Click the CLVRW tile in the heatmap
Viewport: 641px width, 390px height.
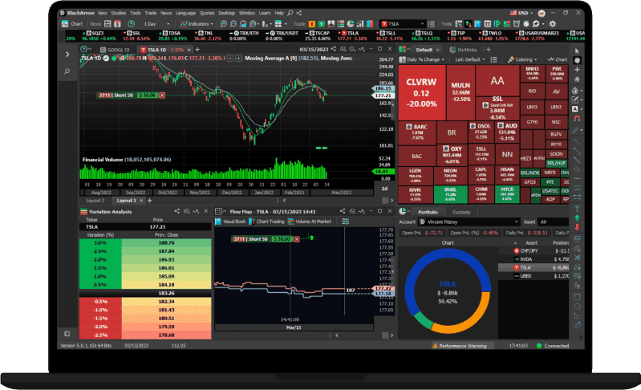tap(421, 93)
